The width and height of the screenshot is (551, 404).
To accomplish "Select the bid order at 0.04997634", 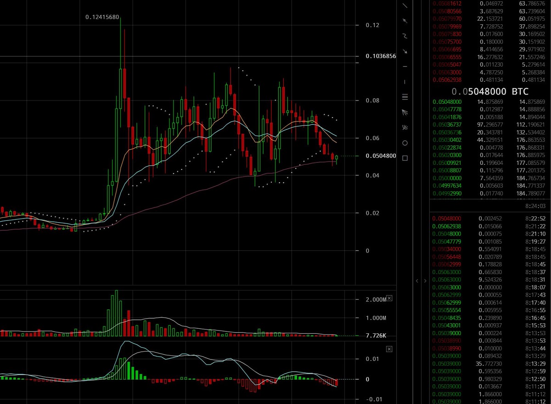I will pyautogui.click(x=490, y=186).
